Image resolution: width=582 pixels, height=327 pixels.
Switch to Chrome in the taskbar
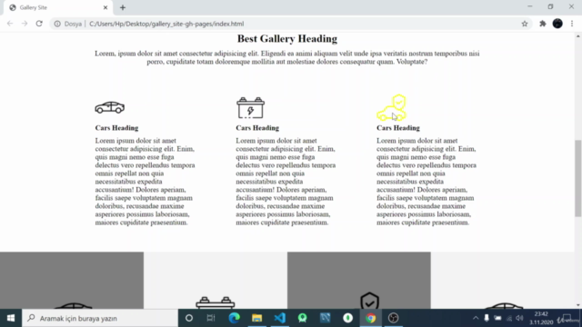tap(370, 318)
